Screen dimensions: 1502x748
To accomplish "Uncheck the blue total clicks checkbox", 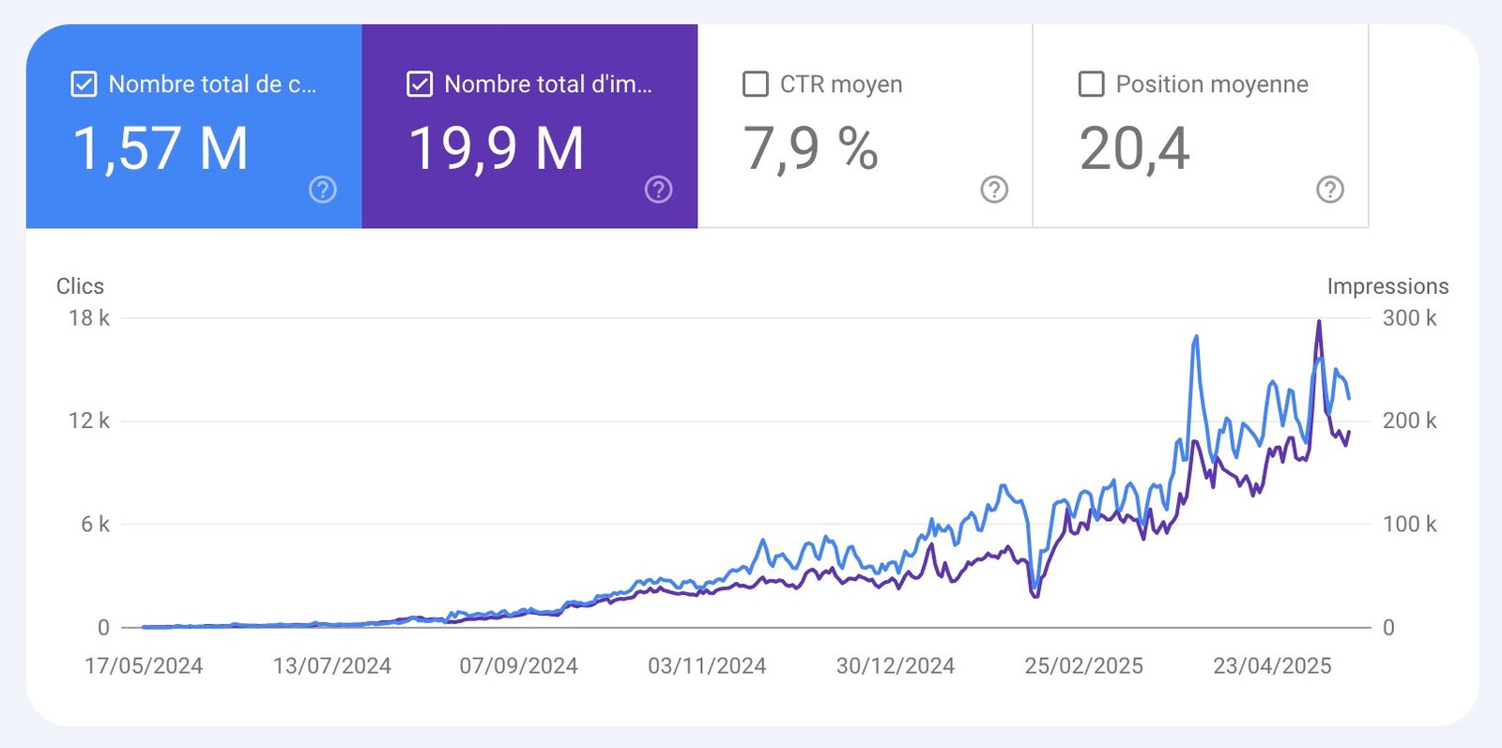I will point(84,84).
